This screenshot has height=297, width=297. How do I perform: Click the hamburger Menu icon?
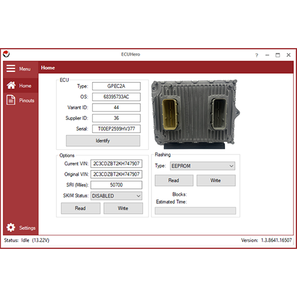11,68
